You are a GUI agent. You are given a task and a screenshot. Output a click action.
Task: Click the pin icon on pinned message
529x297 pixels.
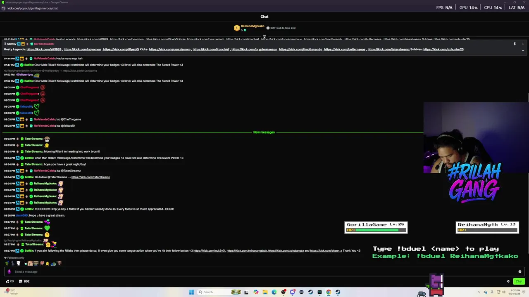[515, 44]
